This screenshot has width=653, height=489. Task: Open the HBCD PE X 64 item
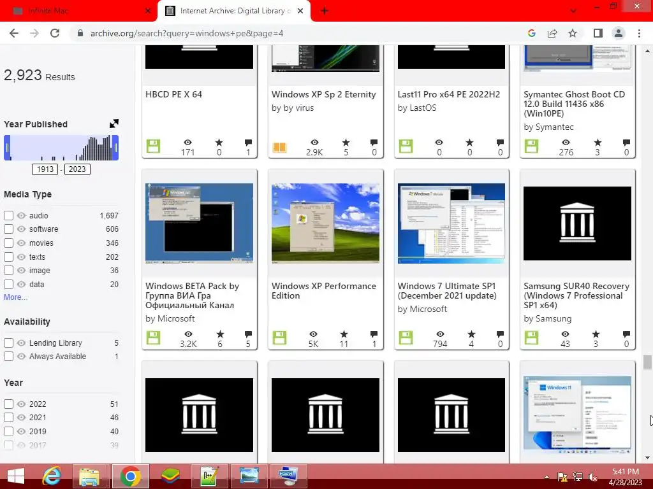point(173,94)
